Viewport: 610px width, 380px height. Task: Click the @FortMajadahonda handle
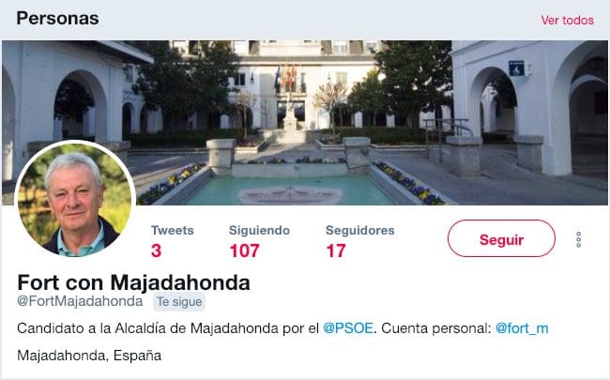pyautogui.click(x=80, y=301)
